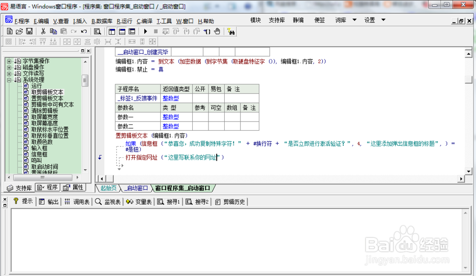Click the Cut scissors icon

tap(43, 31)
